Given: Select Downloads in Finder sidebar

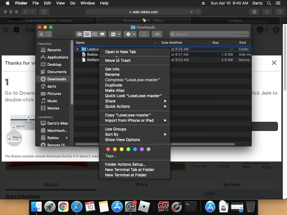Looking at the screenshot, I should (x=53, y=79).
